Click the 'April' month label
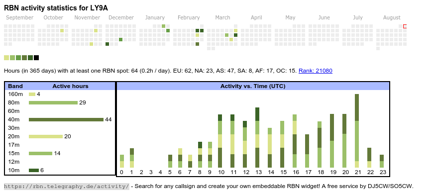The image size is (433, 194). (256, 18)
